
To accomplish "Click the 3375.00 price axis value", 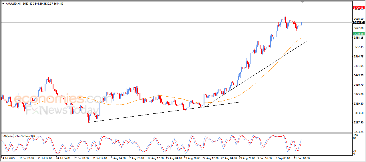I will pyautogui.click(x=358, y=94).
